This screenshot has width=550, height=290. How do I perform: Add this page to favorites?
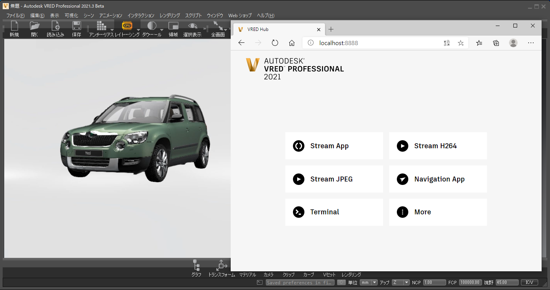tap(461, 43)
